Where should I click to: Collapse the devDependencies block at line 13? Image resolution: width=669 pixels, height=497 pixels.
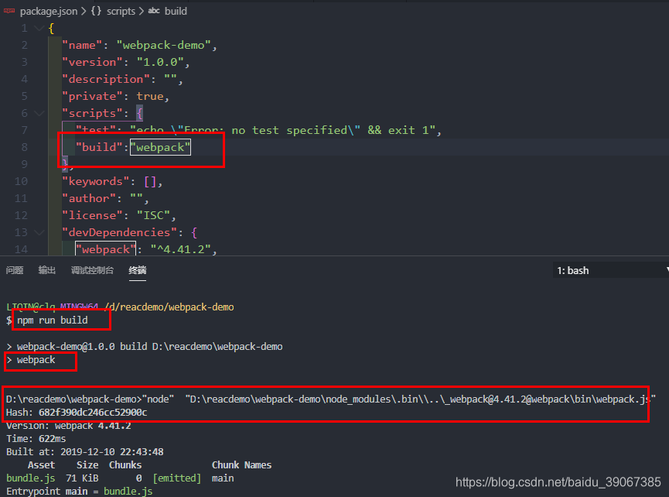click(x=39, y=232)
